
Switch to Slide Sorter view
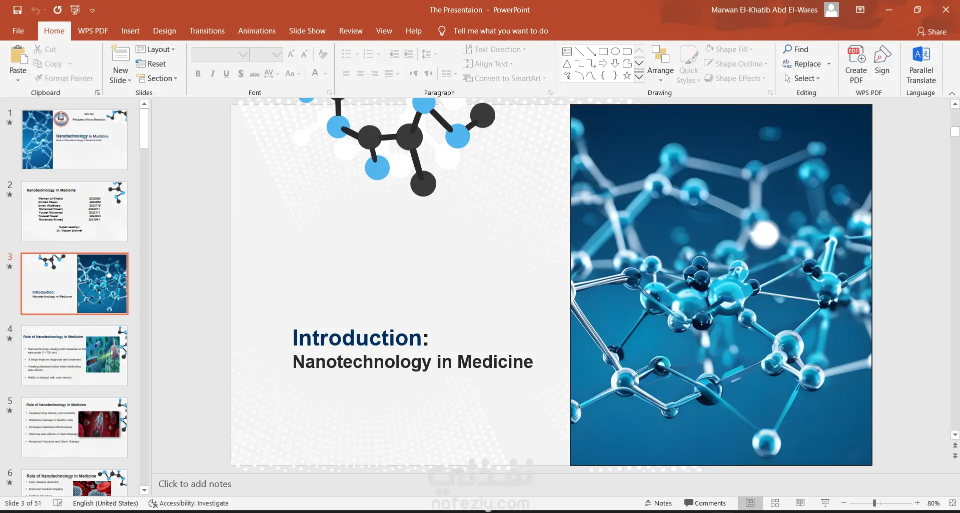(x=775, y=503)
